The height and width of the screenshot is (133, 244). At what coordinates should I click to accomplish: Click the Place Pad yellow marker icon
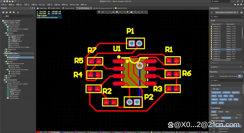click(x=128, y=12)
